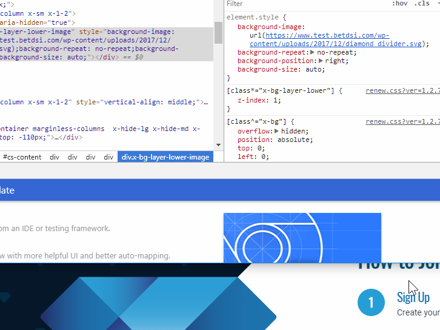This screenshot has width=440, height=330.
Task: Click the blue Chrome blueprint image
Action: click(302, 237)
